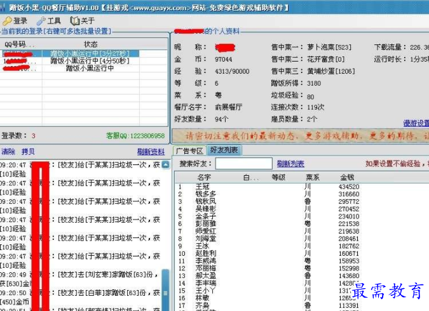Click the 经验 value 4313/90000
Screen dimensions: 429x311
232,71
